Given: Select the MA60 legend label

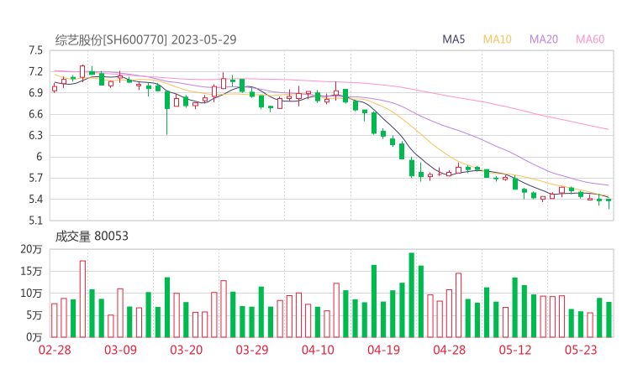Looking at the screenshot, I should [590, 39].
